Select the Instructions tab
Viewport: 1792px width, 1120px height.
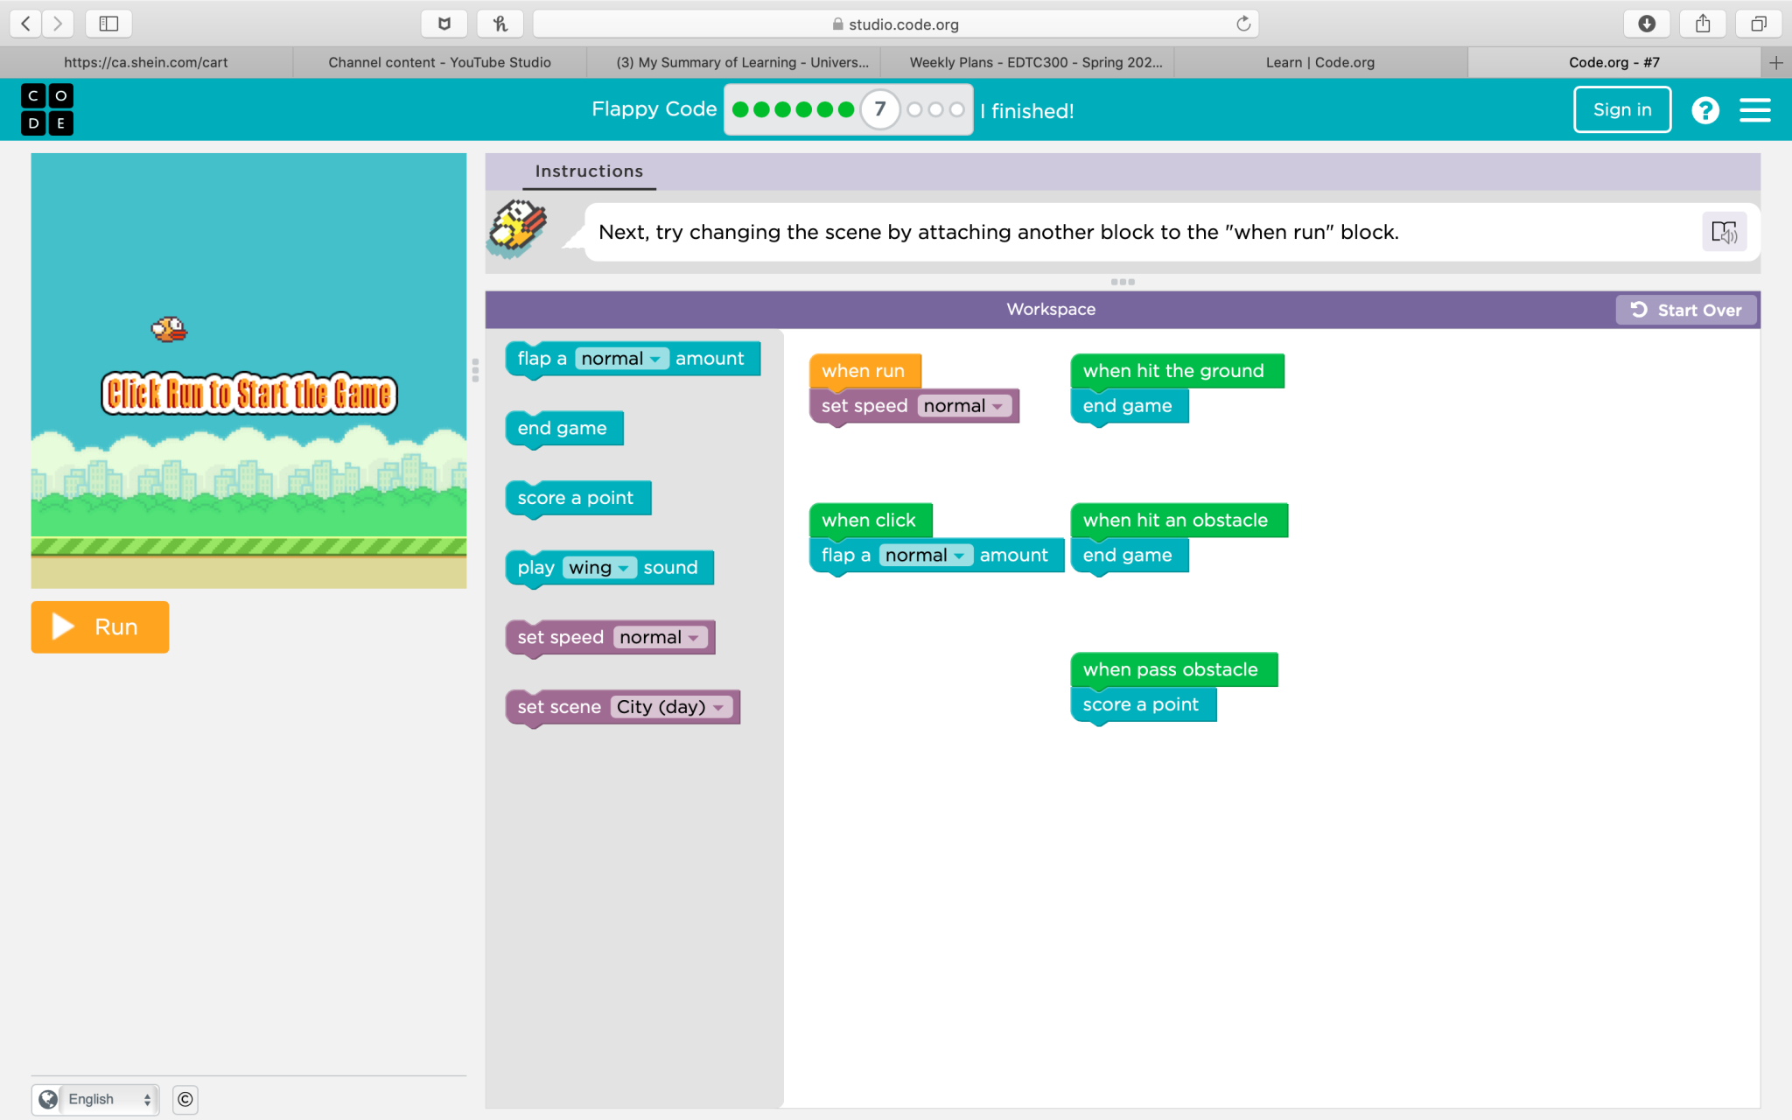591,171
